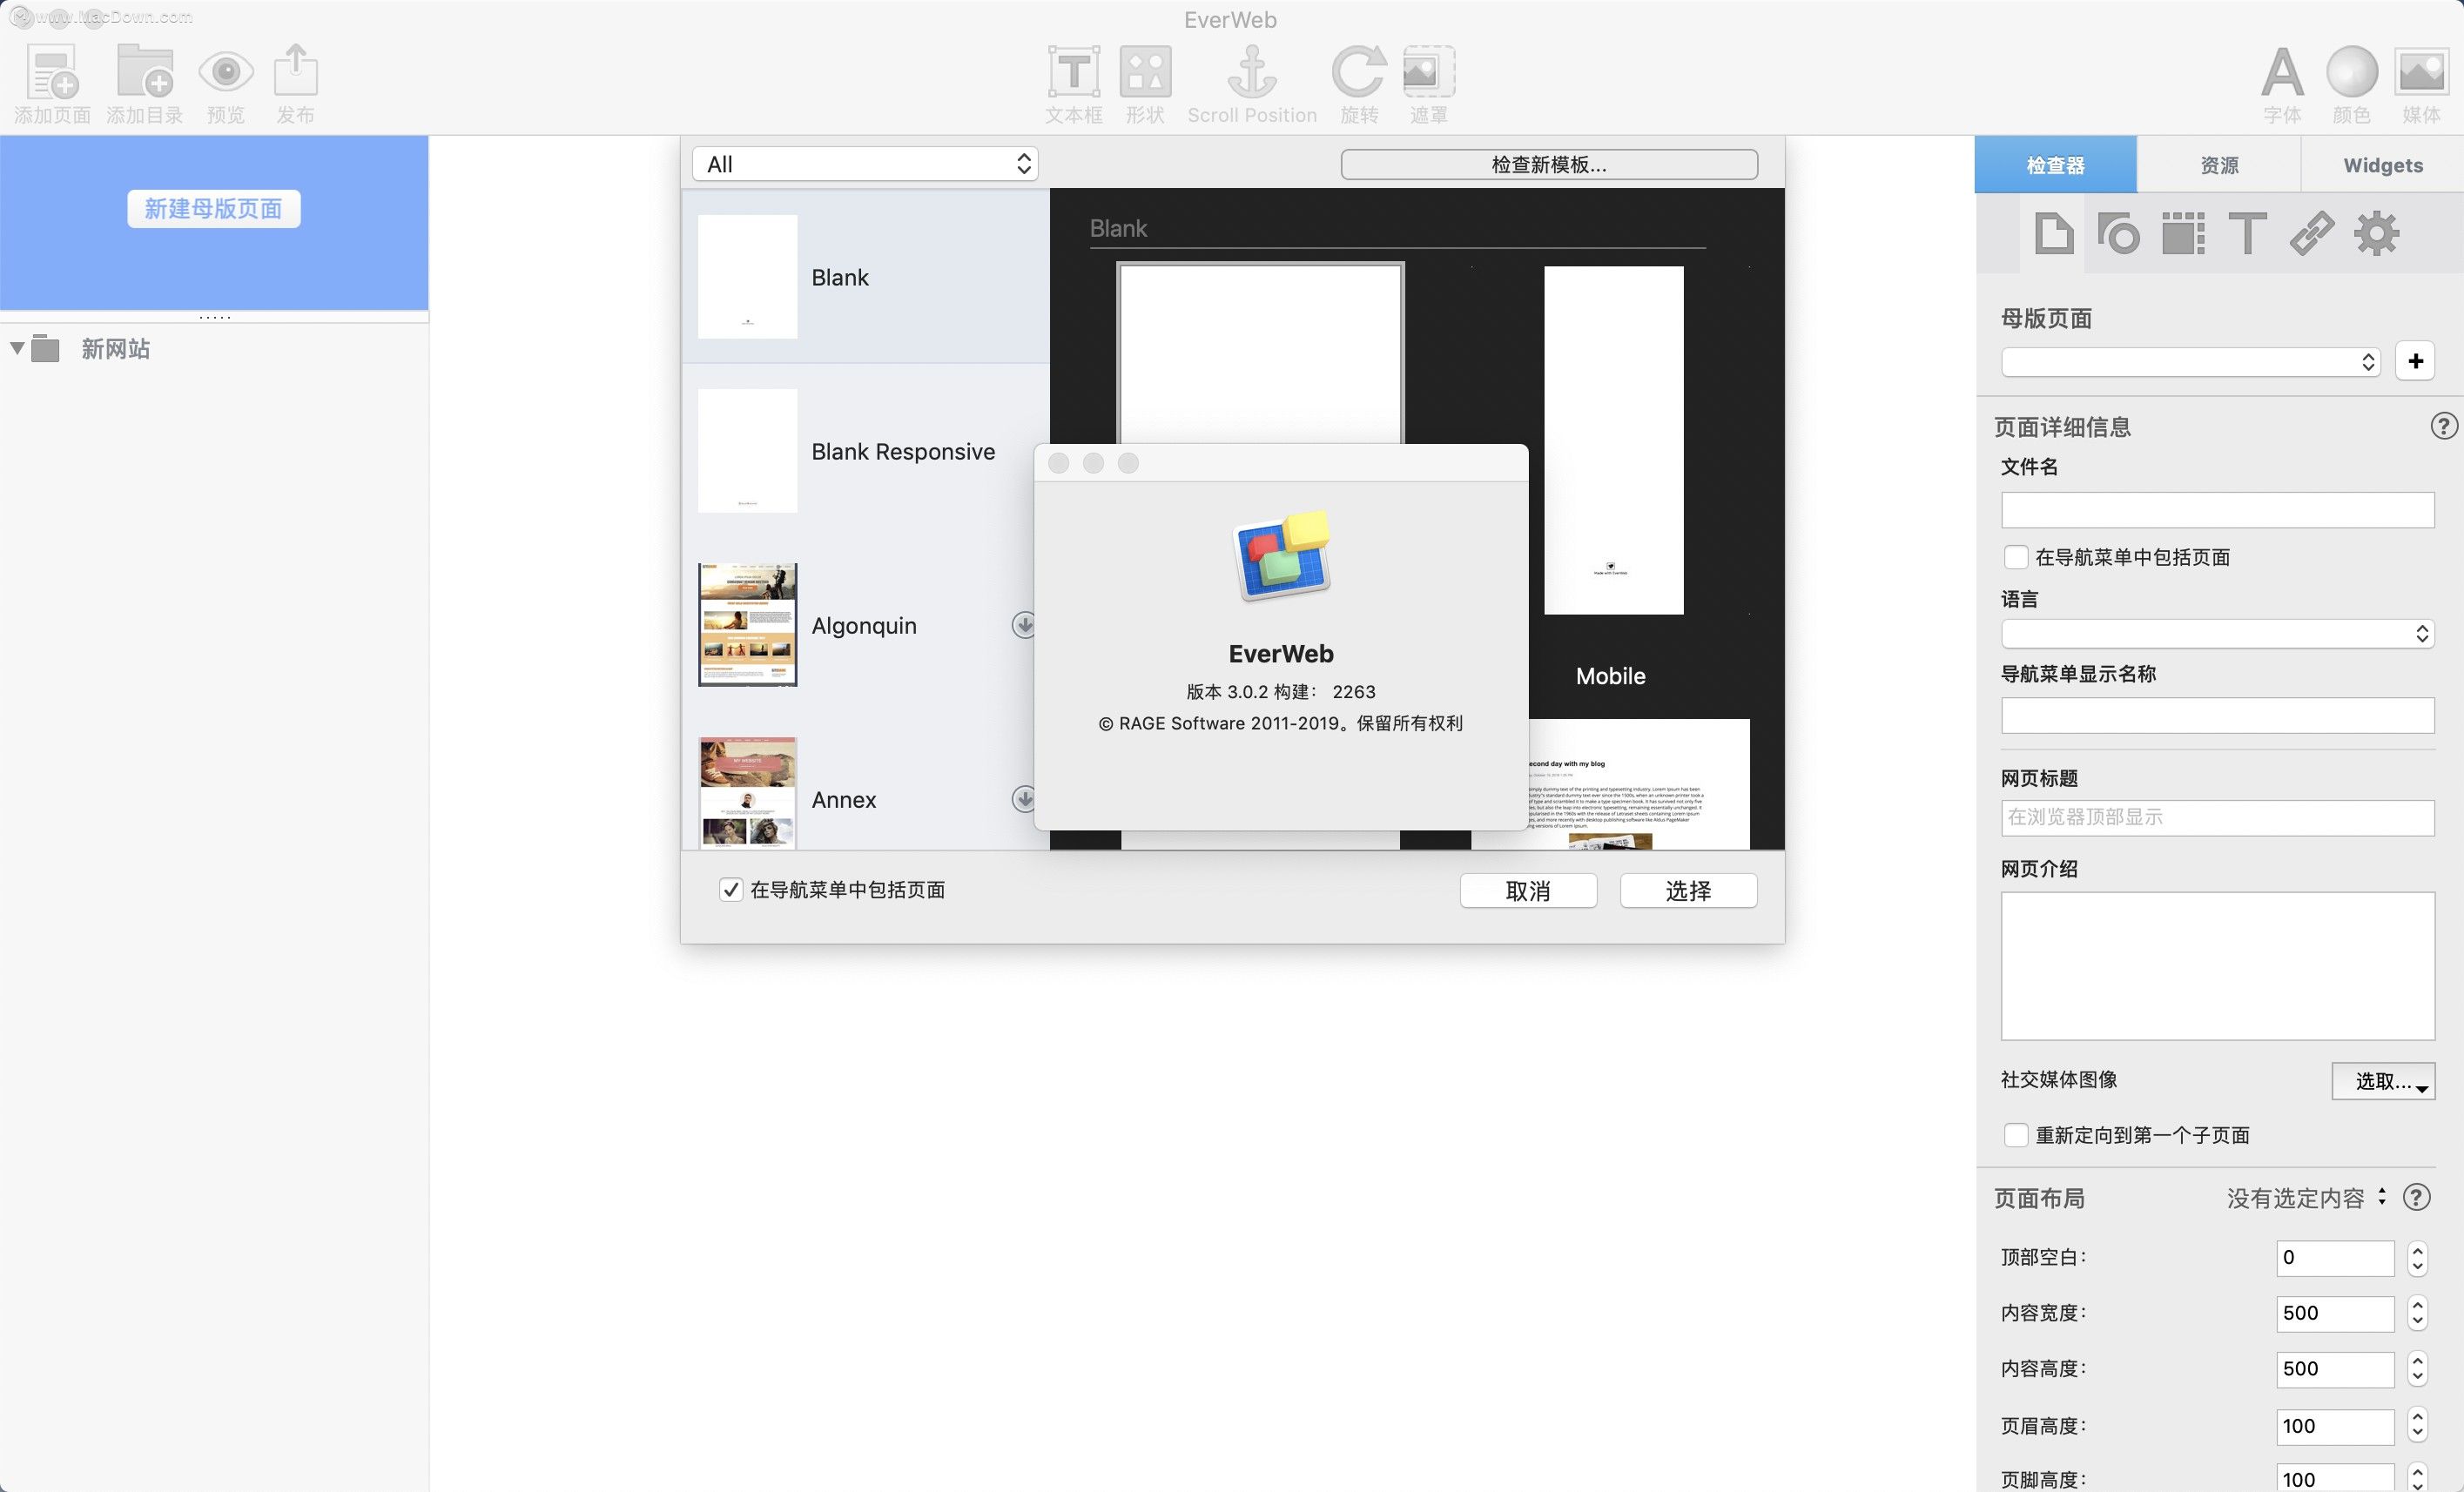
Task: Click the Add Page toolbar icon
Action: [52, 72]
